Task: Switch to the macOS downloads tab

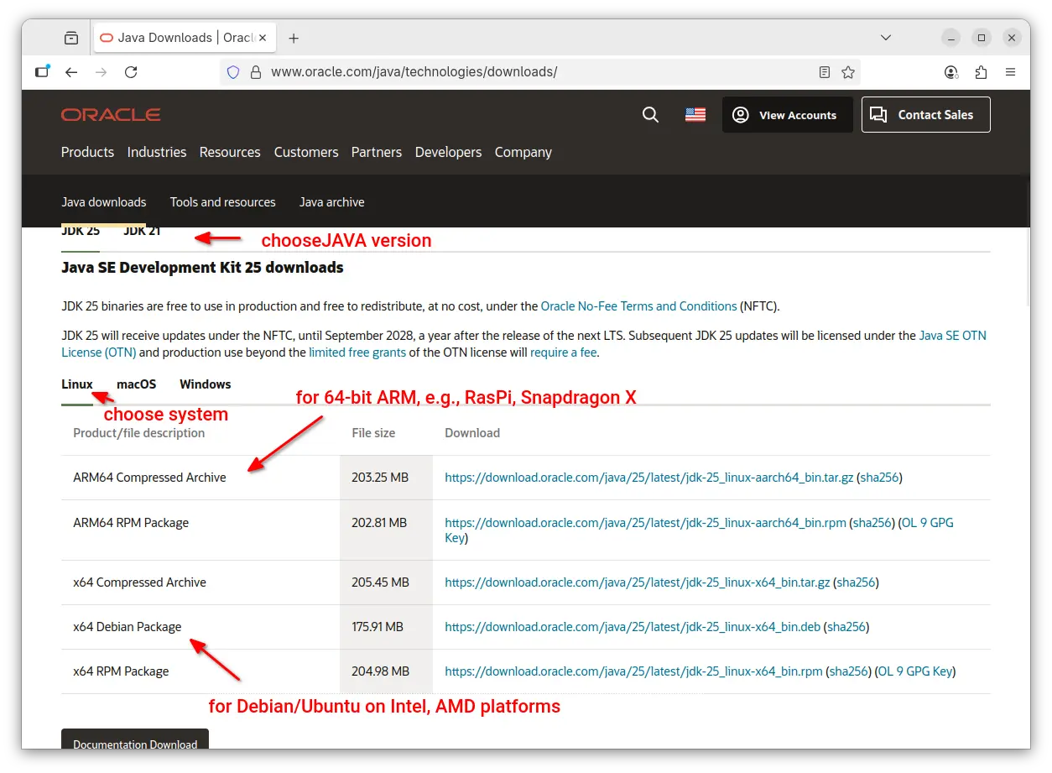Action: pyautogui.click(x=136, y=384)
